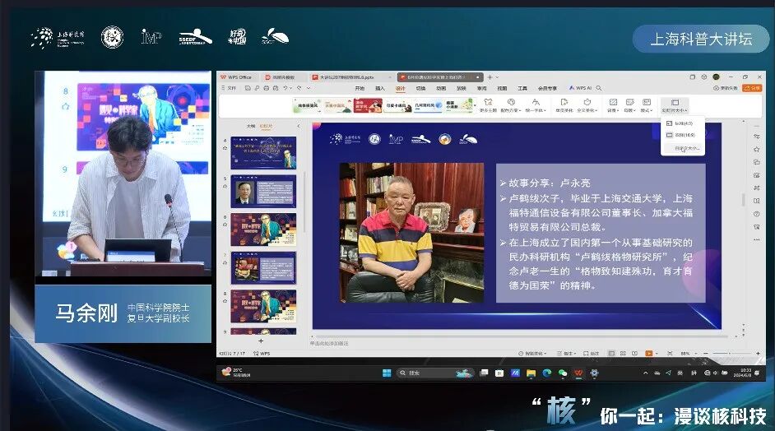Choose the standard 4:3 slide size option
This screenshot has width=775, height=431.
pyautogui.click(x=683, y=123)
